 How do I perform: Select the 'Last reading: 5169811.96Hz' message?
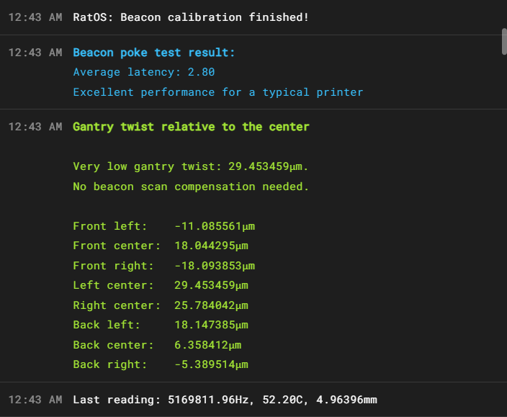[x=225, y=400]
